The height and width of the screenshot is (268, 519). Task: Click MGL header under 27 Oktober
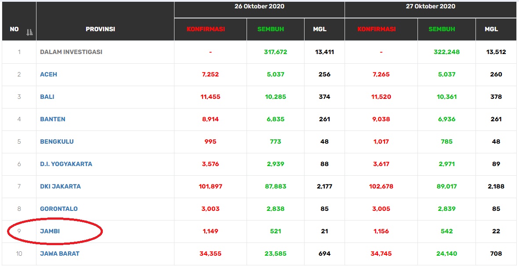(491, 29)
